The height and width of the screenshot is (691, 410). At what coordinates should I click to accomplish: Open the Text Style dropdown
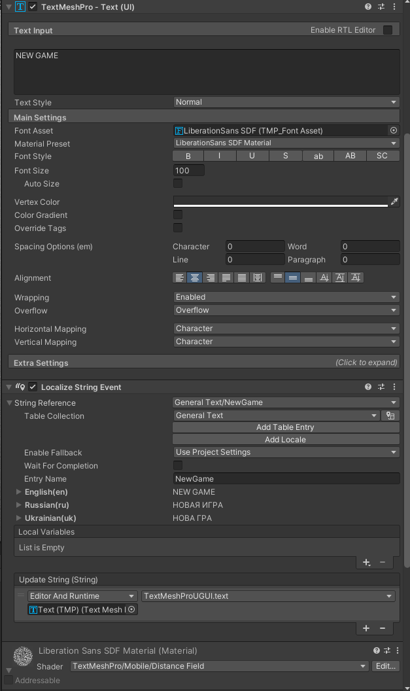286,102
